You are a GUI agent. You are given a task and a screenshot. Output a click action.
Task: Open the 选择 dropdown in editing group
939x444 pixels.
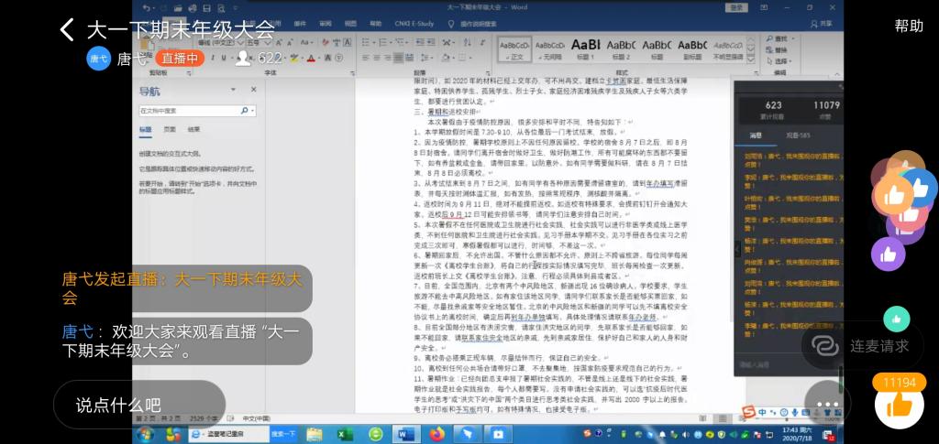point(779,61)
